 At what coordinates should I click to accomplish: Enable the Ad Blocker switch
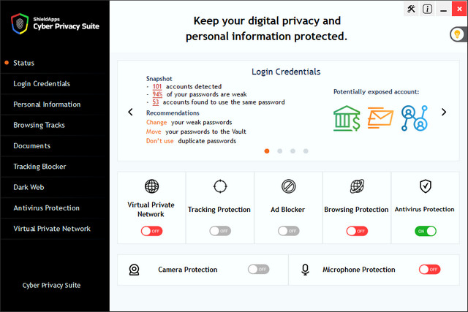289,231
